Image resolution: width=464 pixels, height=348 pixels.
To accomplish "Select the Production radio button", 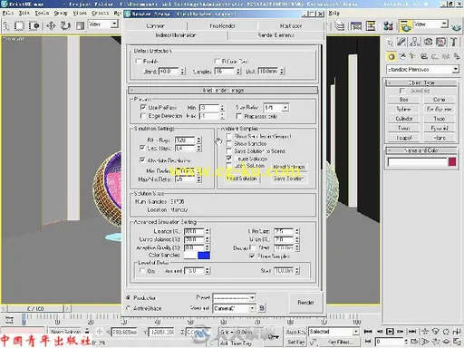I will tap(128, 297).
